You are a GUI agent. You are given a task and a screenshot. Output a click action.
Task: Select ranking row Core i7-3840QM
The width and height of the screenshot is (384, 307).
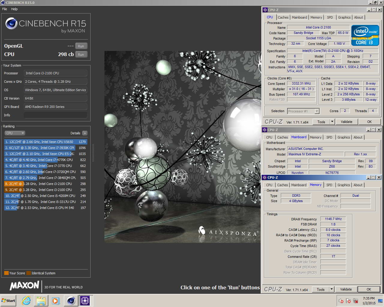pos(46,178)
